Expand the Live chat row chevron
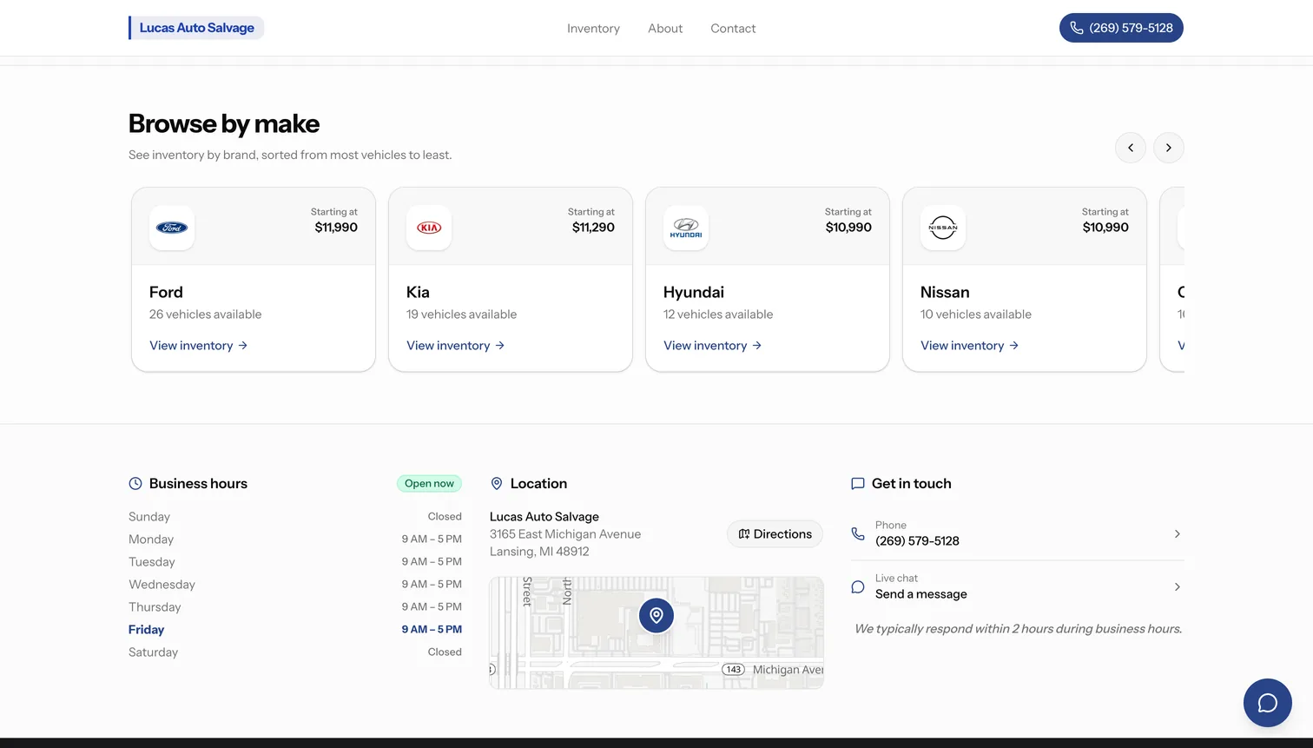This screenshot has height=748, width=1313. point(1178,587)
